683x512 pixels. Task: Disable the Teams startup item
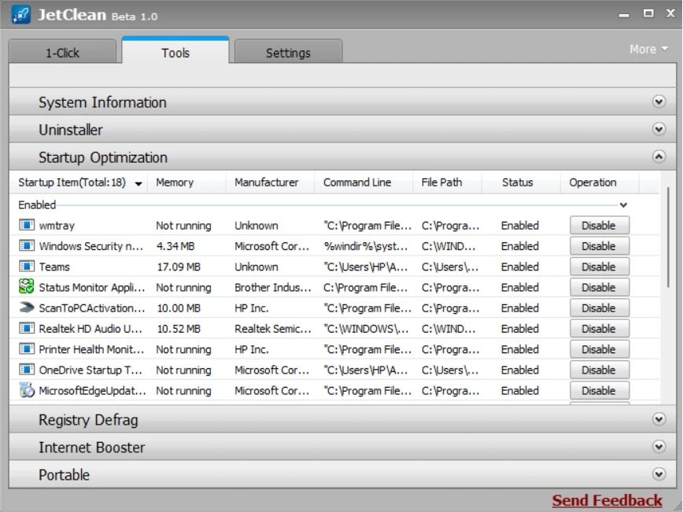point(600,267)
